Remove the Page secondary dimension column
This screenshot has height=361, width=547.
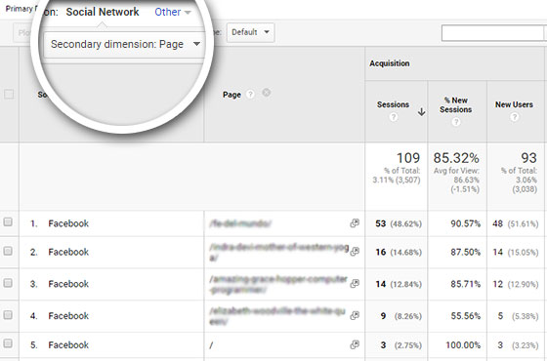266,93
